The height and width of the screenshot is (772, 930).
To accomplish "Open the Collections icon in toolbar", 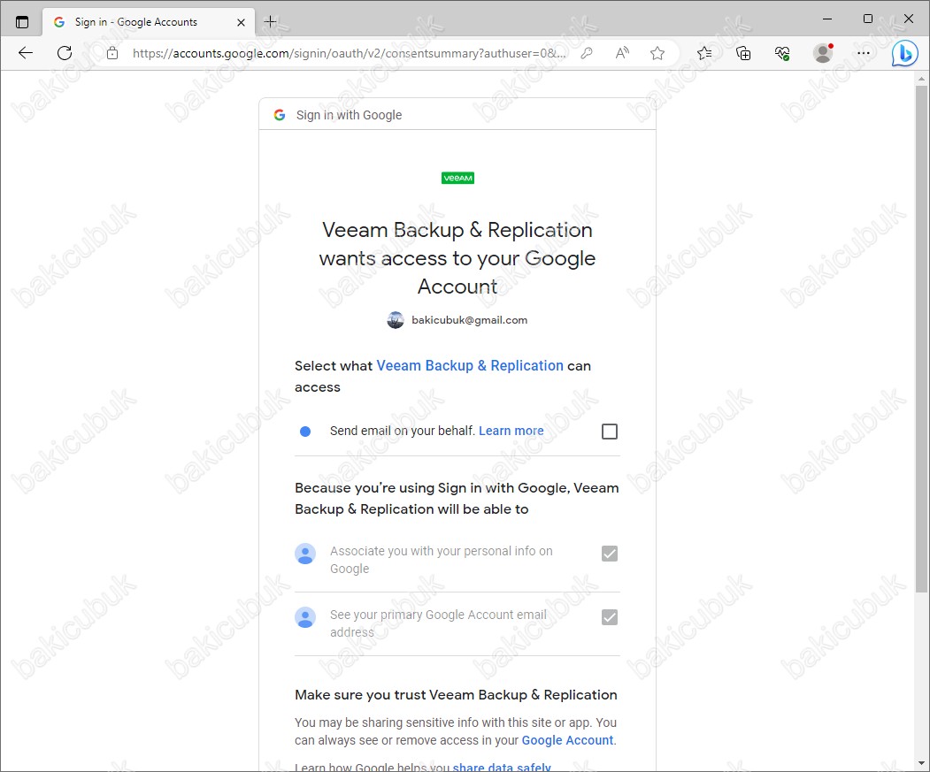I will pos(743,53).
